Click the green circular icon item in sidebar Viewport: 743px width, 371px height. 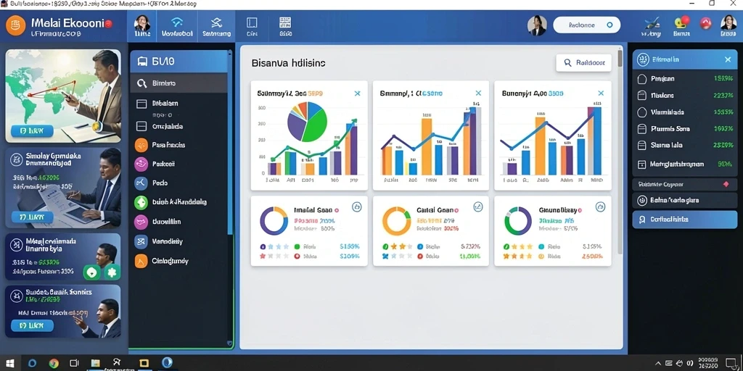141,202
